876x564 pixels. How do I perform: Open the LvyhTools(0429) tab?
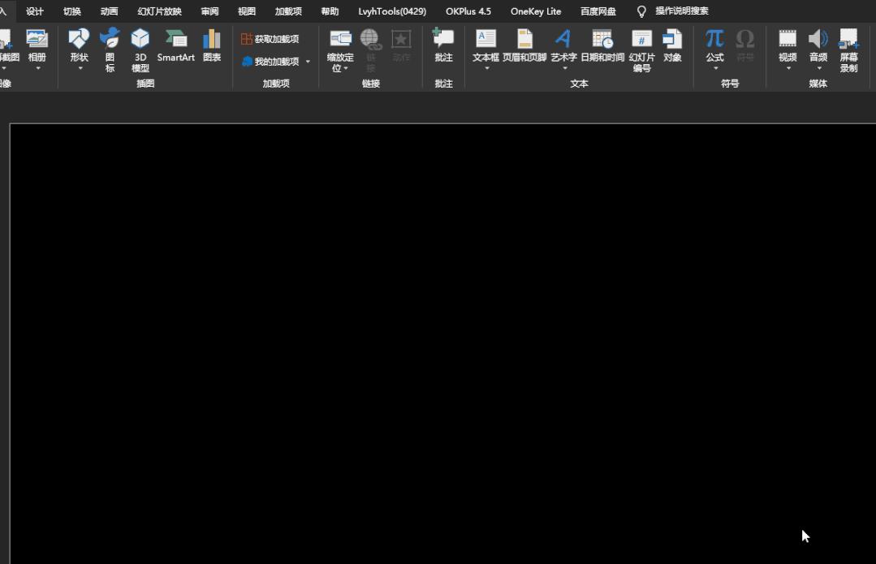pos(392,11)
